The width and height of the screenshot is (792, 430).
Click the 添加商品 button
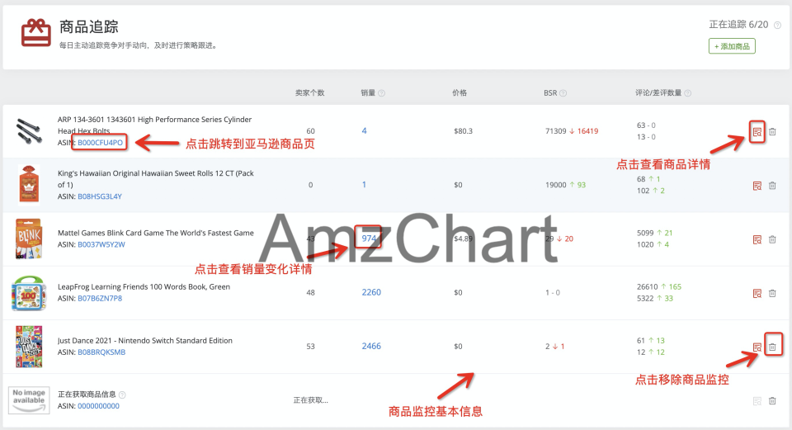pyautogui.click(x=732, y=46)
